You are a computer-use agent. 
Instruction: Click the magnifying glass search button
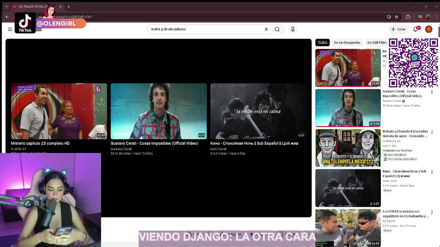pos(277,29)
